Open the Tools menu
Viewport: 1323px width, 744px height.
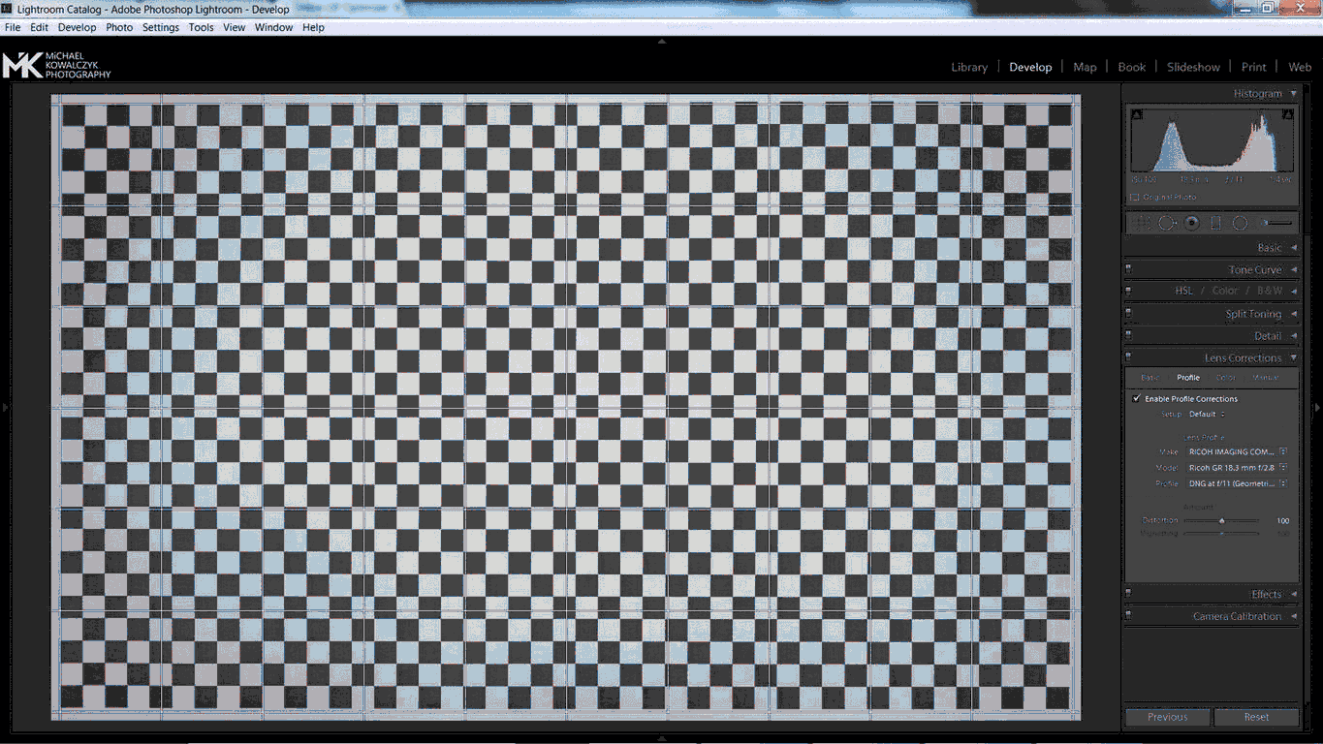tap(202, 27)
